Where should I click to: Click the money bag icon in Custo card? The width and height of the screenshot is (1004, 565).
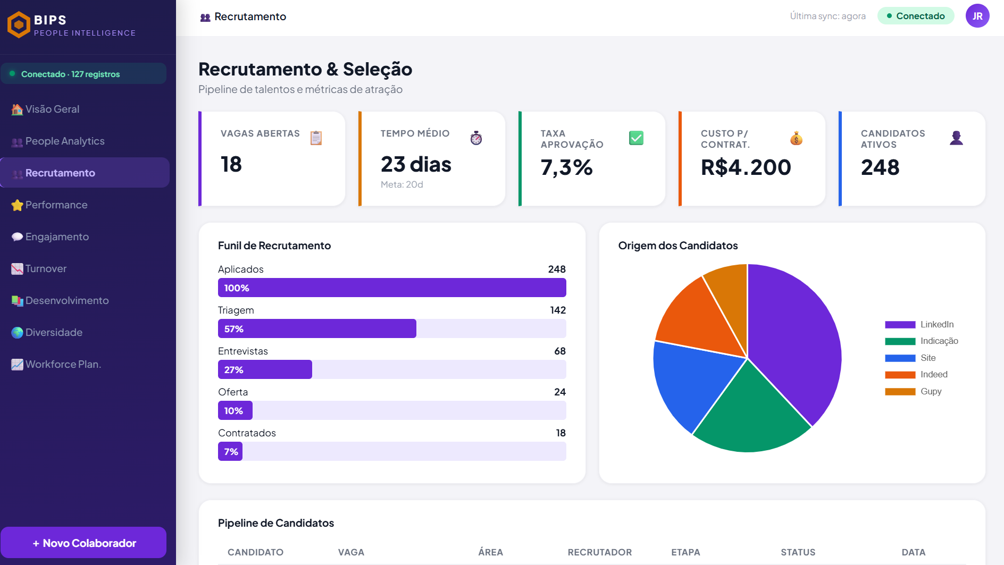click(796, 138)
